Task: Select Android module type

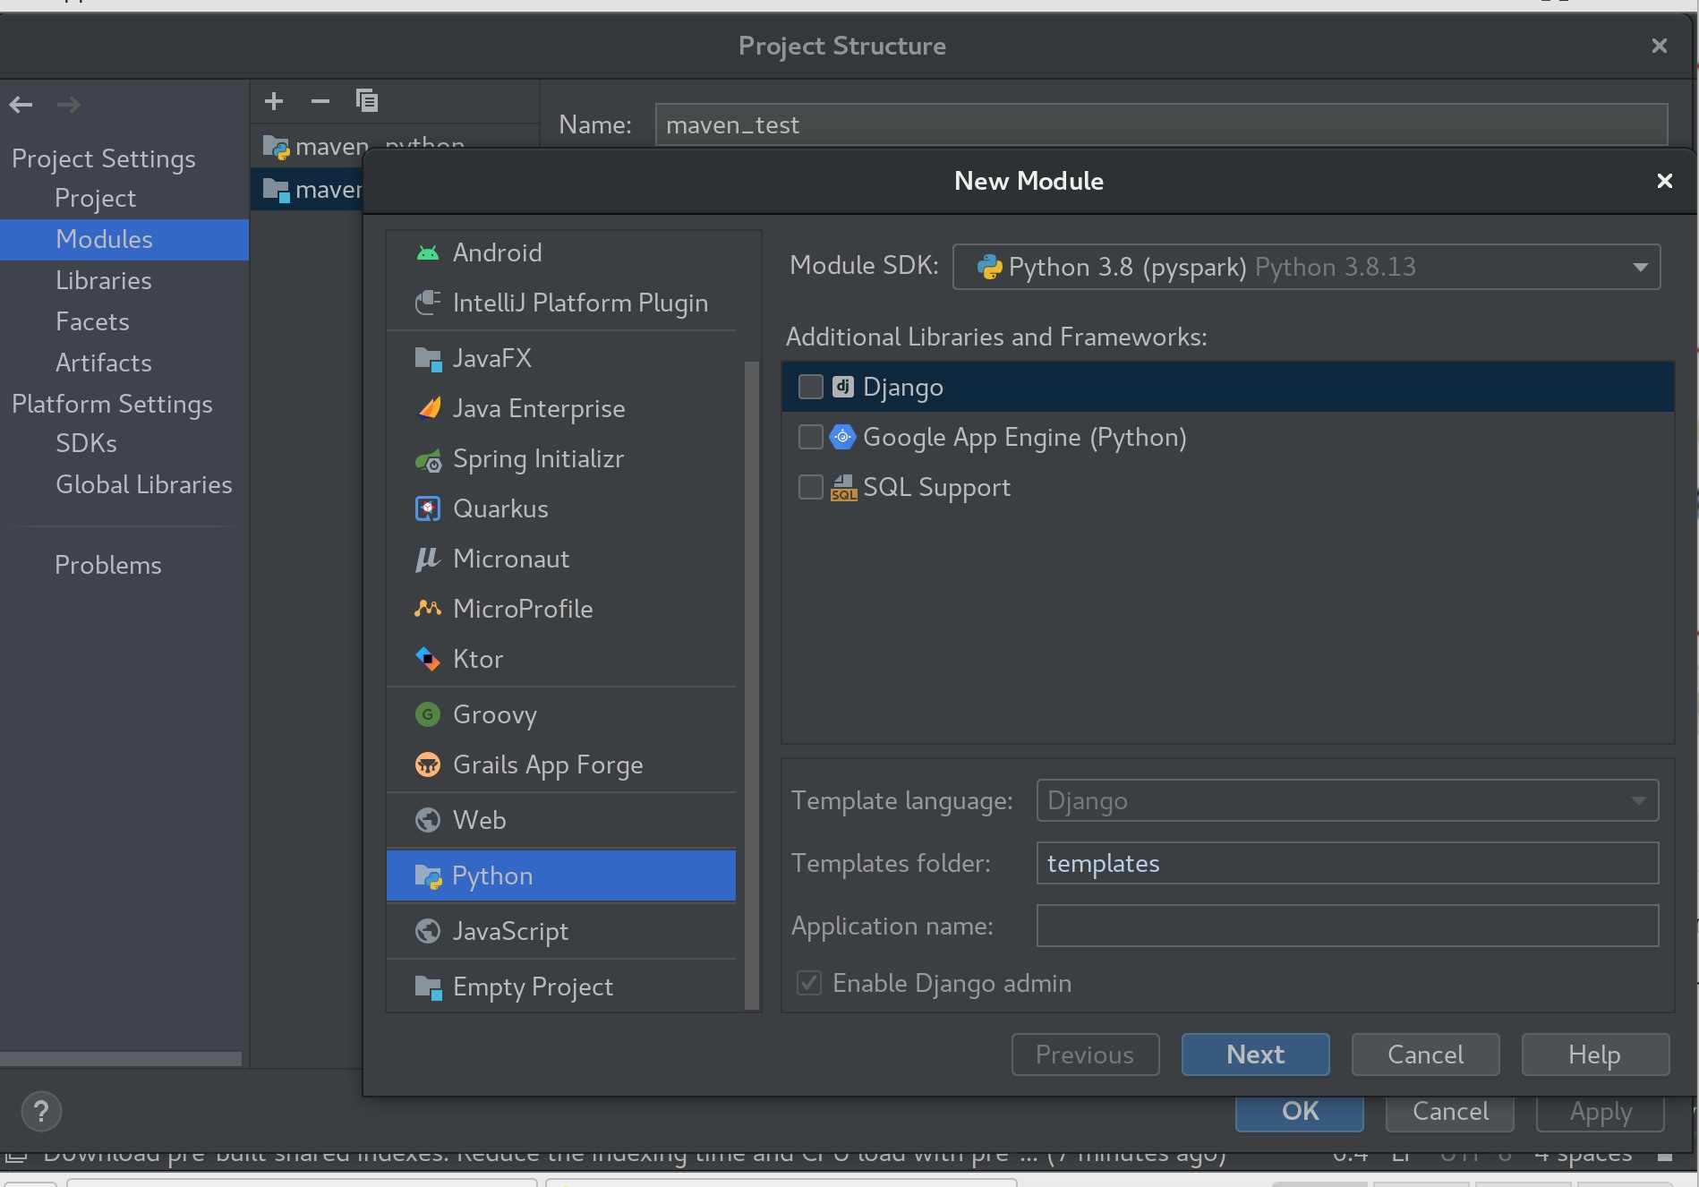Action: (561, 253)
